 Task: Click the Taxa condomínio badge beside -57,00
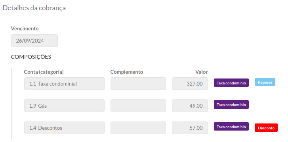(231, 127)
